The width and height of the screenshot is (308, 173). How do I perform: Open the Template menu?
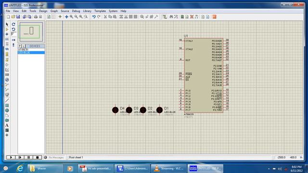pyautogui.click(x=100, y=11)
